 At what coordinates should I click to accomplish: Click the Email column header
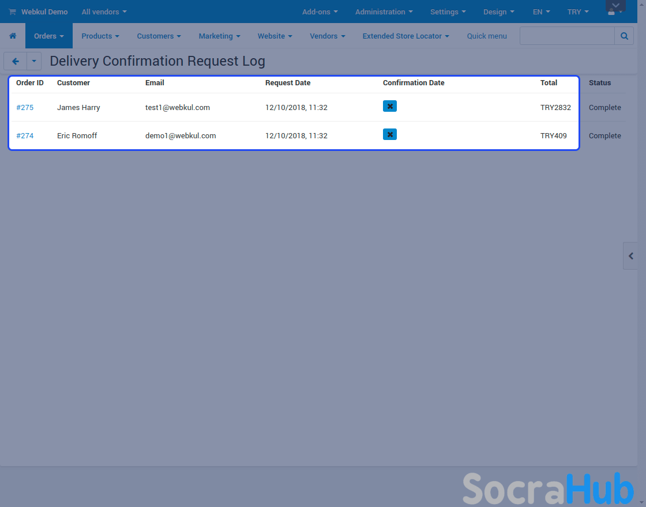pyautogui.click(x=155, y=83)
